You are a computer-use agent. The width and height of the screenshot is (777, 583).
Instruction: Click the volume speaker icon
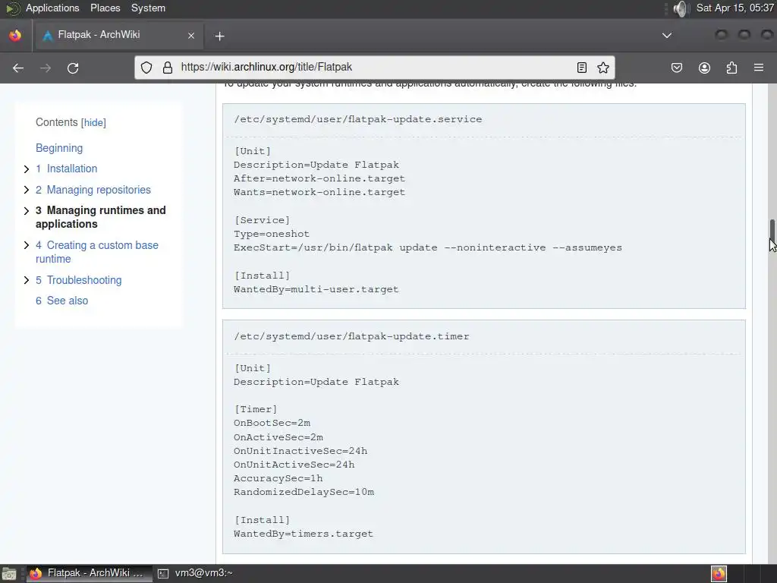pos(681,8)
